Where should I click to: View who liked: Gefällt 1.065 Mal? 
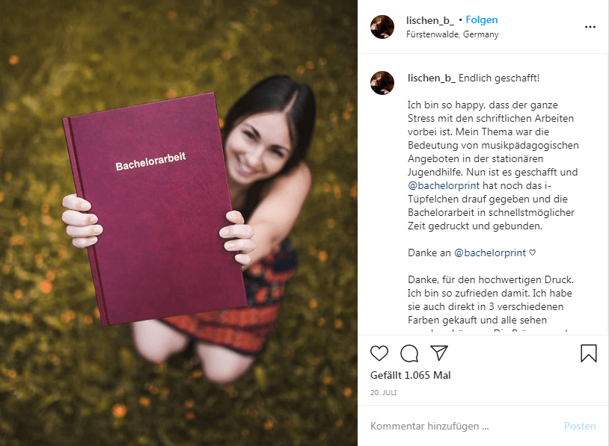tap(411, 375)
